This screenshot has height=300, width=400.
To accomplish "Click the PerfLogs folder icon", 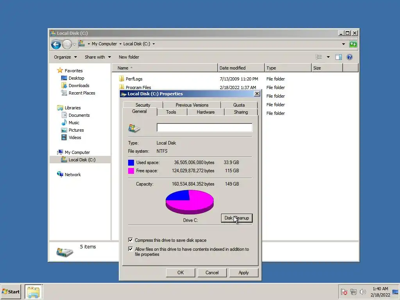I will [x=122, y=79].
